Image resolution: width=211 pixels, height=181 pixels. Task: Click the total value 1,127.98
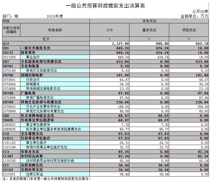pyautogui.click(x=120, y=44)
